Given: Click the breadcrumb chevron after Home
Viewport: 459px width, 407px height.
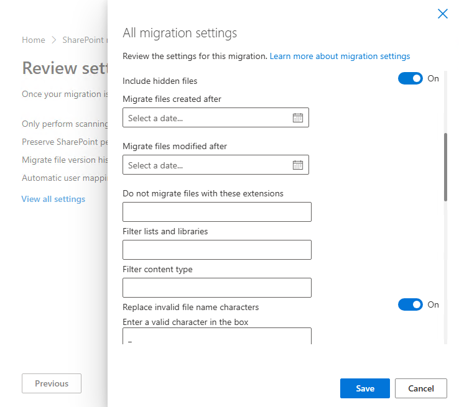Looking at the screenshot, I should [53, 40].
